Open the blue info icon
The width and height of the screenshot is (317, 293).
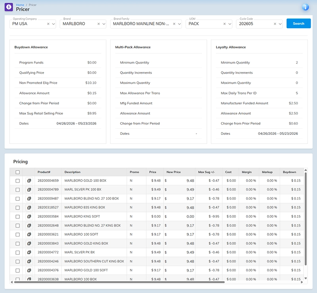pyautogui.click(x=305, y=7)
